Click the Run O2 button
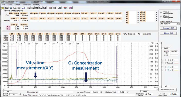Screen dimensions: 181x97 [x=168, y=33]
